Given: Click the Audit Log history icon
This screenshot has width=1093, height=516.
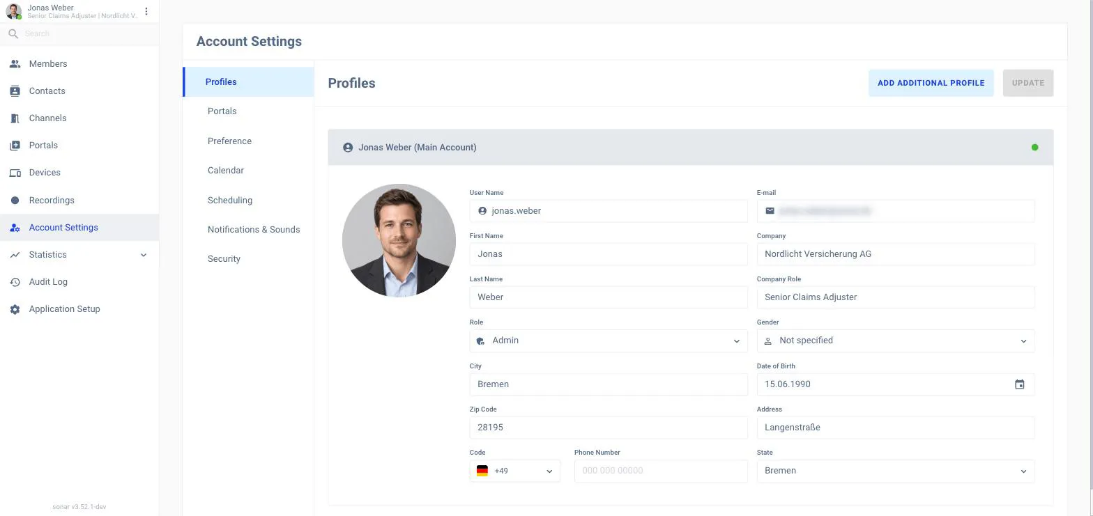Looking at the screenshot, I should tap(15, 282).
